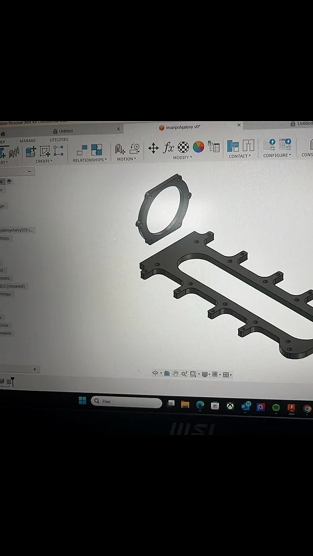Switch to the rightmost Untitled document tab
This screenshot has width=313, height=556.
pyautogui.click(x=301, y=124)
